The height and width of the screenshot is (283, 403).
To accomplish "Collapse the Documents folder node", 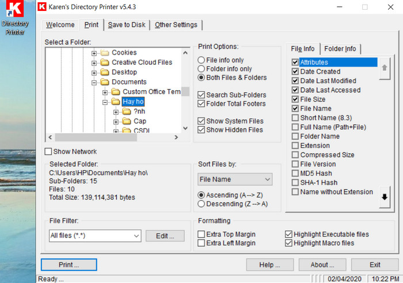I will (x=94, y=83).
